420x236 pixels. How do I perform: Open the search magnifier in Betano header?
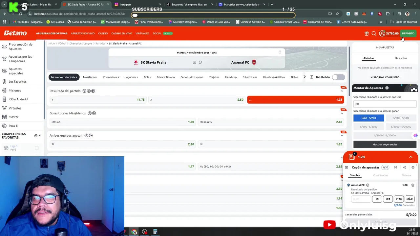click(374, 33)
